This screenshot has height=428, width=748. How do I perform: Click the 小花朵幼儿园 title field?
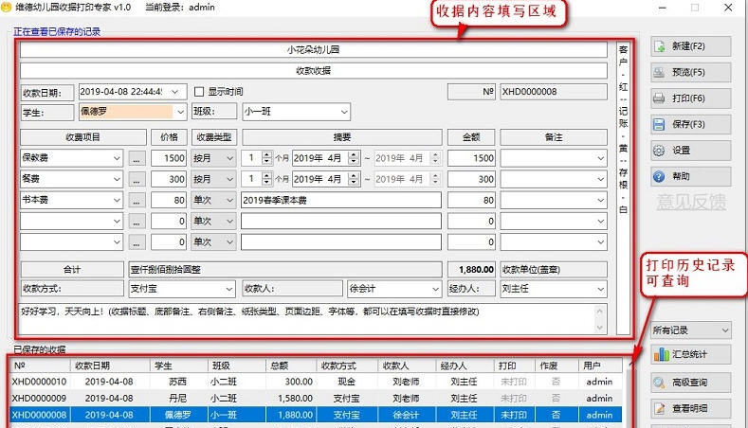coord(314,49)
